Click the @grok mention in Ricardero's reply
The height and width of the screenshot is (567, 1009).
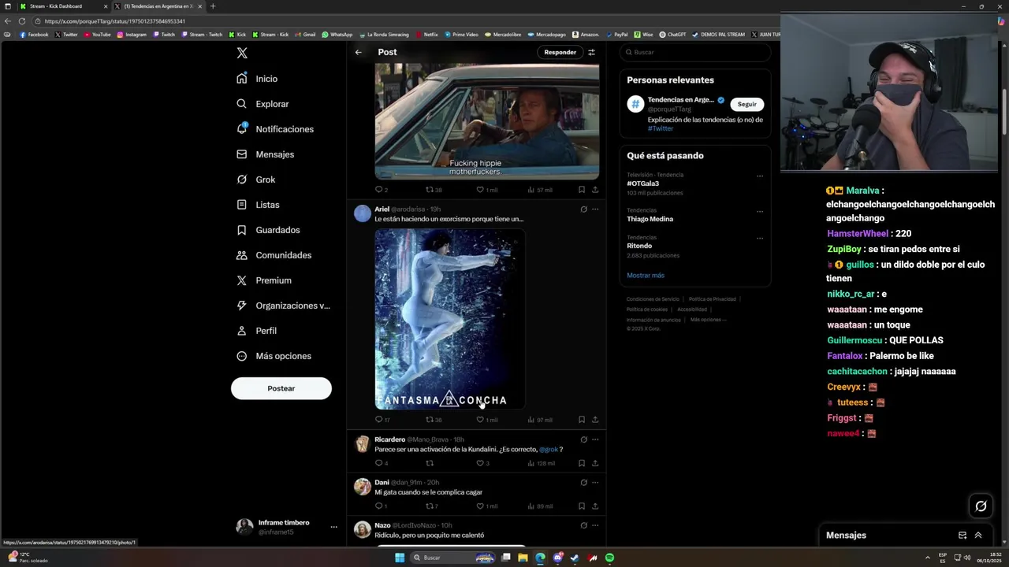pyautogui.click(x=549, y=450)
